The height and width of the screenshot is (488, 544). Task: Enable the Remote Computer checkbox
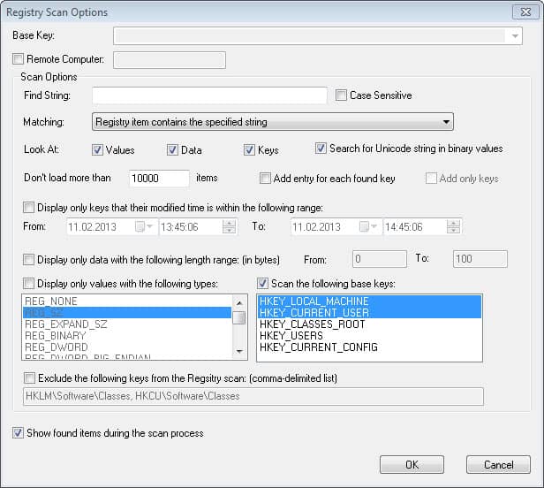18,58
